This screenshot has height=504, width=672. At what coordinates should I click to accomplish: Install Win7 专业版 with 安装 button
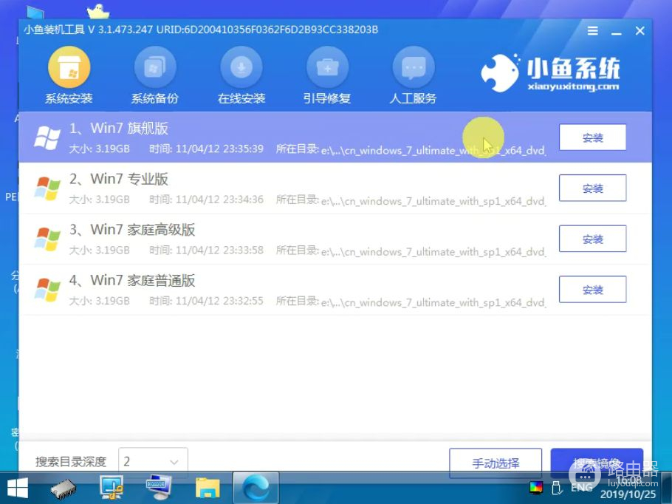coord(592,188)
